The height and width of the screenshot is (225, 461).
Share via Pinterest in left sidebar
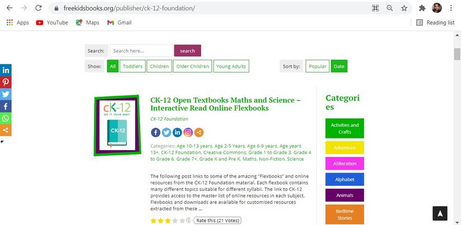(6, 82)
